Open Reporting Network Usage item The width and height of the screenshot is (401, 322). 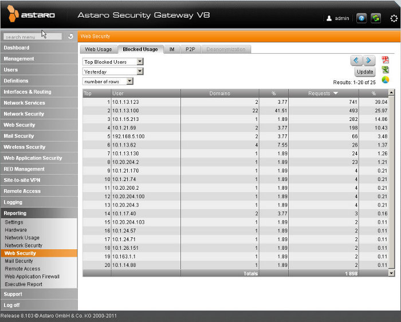coord(39,238)
